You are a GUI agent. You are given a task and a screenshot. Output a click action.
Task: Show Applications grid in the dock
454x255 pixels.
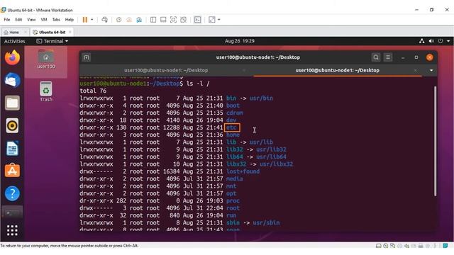tap(12, 230)
